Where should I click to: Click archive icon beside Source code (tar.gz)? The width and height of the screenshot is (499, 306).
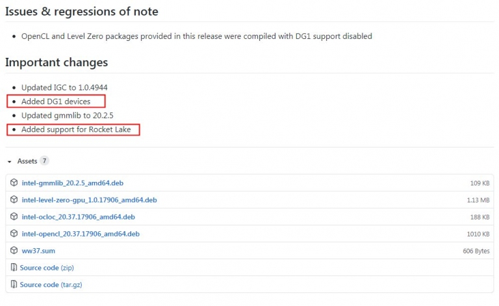pos(14,284)
